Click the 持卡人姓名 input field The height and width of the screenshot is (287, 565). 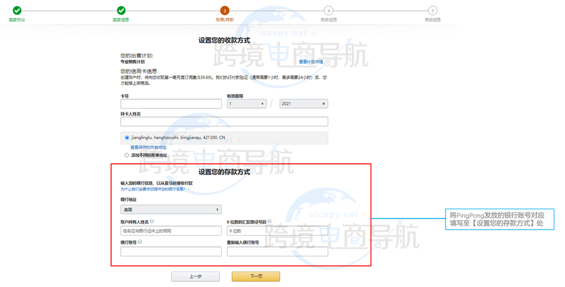tap(224, 121)
